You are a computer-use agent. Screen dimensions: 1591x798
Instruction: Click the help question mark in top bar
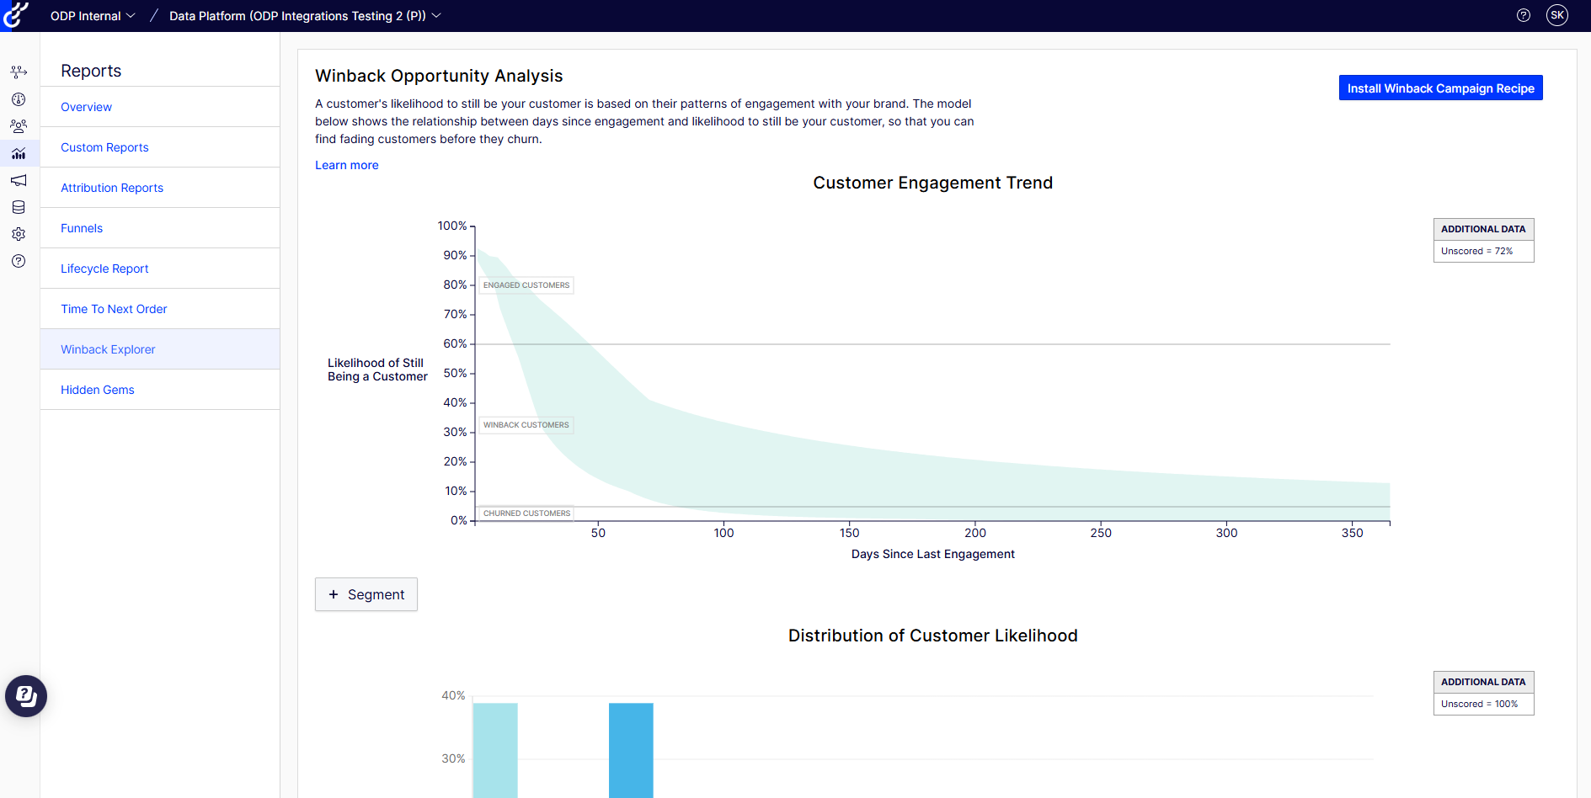1524,15
